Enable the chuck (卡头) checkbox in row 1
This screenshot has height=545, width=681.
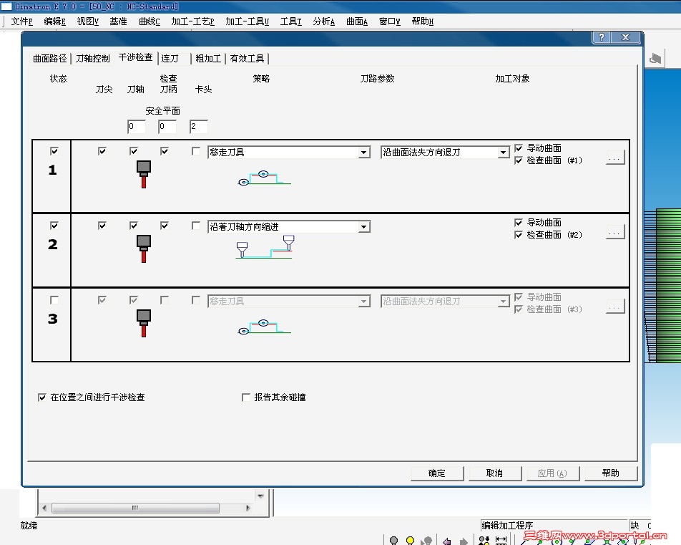(196, 151)
